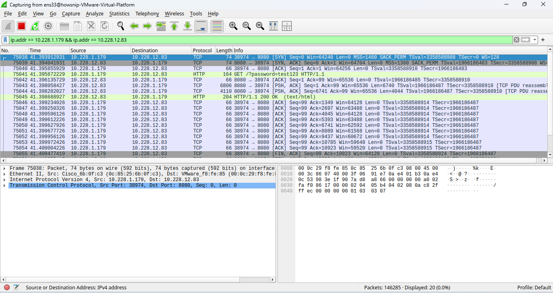Select the GET /?password=test123 HTTP packet
The width and height of the screenshot is (553, 293).
click(x=274, y=74)
